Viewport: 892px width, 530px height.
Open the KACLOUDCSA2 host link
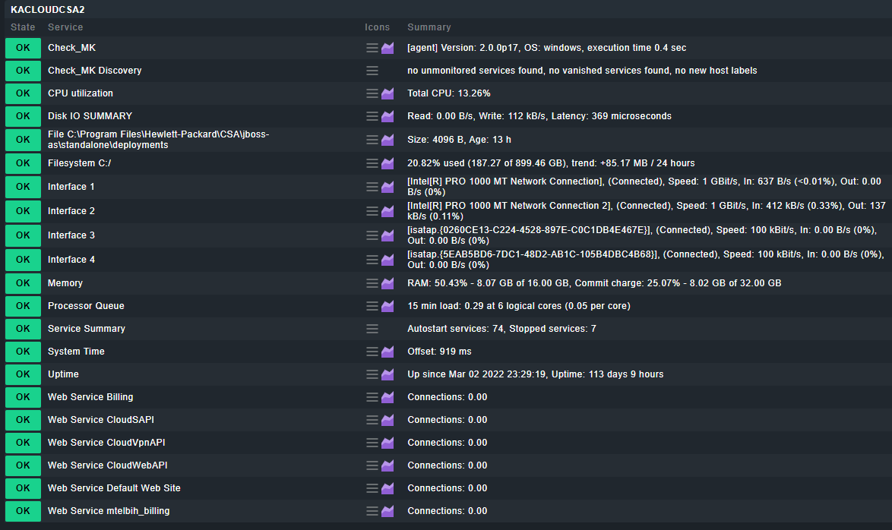pos(48,10)
